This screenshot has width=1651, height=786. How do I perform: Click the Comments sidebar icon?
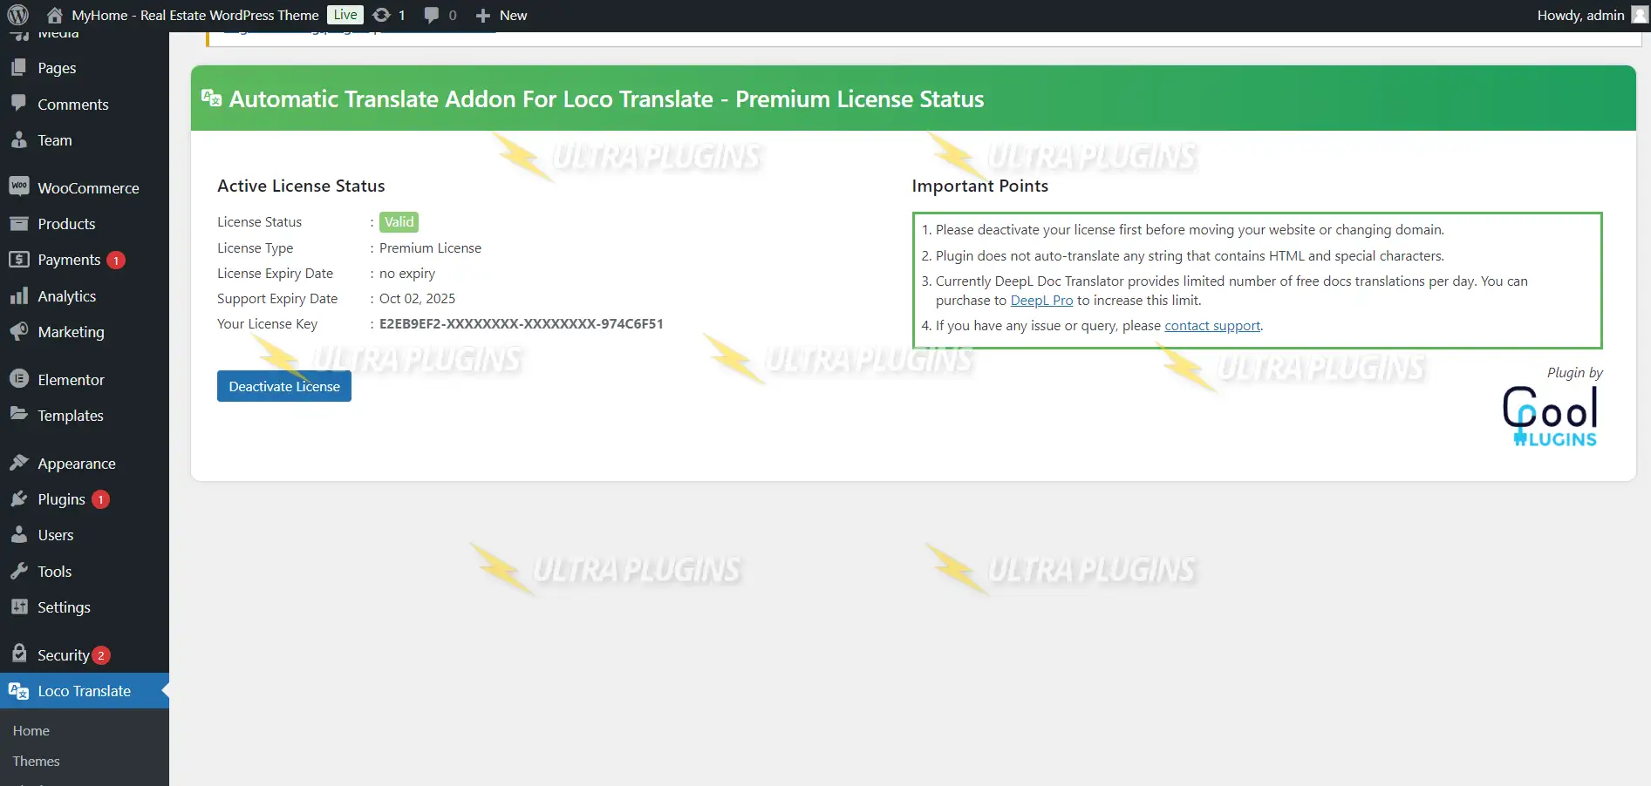click(x=18, y=103)
